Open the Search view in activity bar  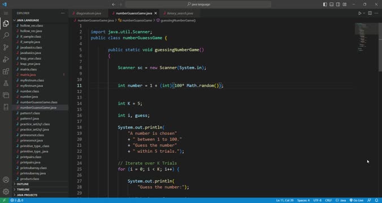6,36
